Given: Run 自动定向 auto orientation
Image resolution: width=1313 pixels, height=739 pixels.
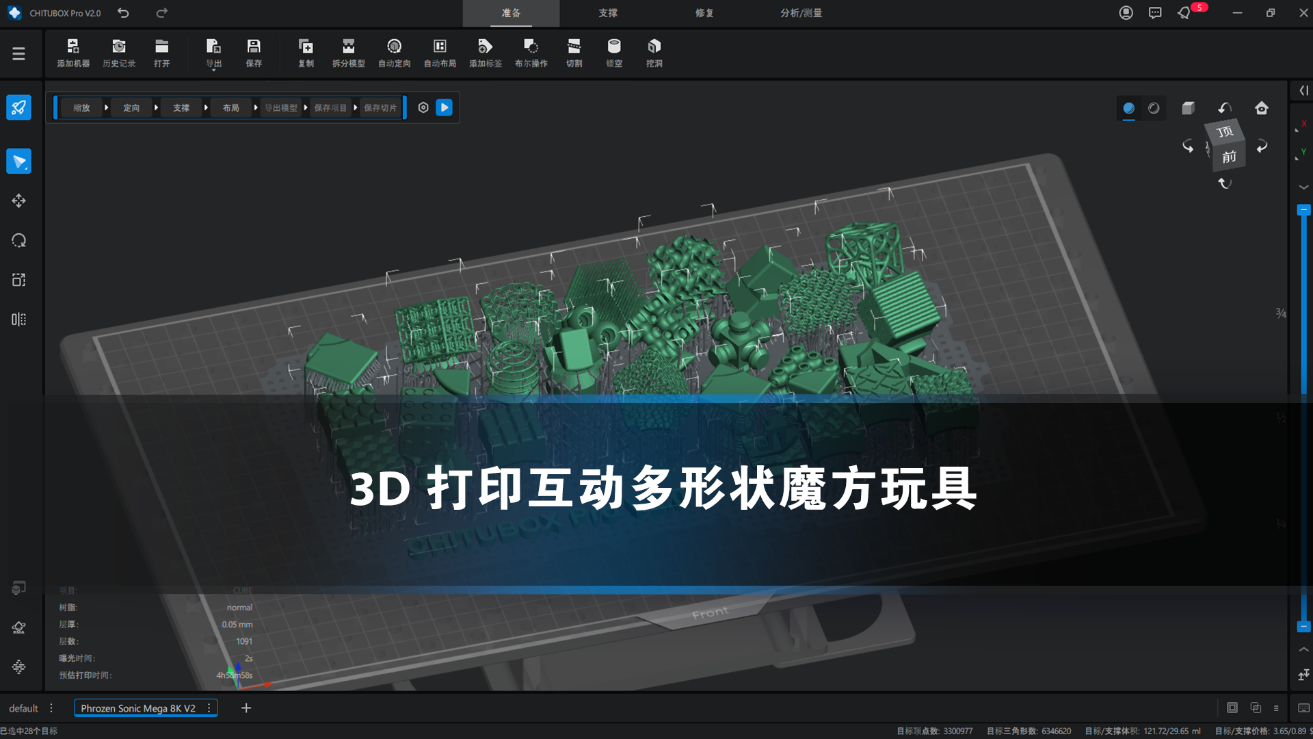Looking at the screenshot, I should point(395,53).
